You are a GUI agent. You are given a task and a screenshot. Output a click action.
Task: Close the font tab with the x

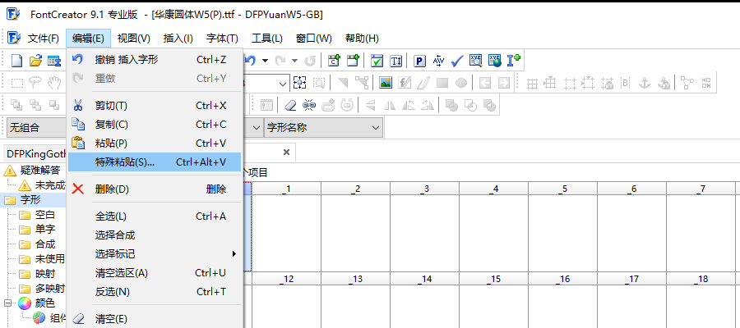[x=286, y=152]
